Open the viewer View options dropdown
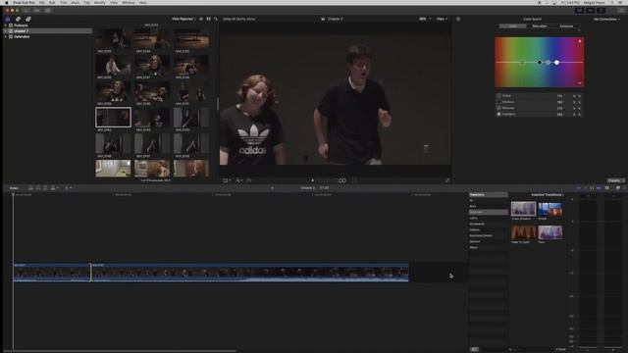 [x=442, y=19]
